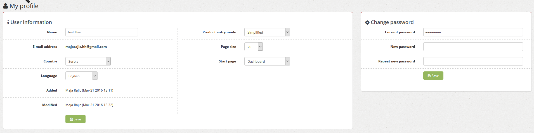
Task: Click the e-mail address majarajic.hh@gmail.com
Action: click(x=86, y=47)
